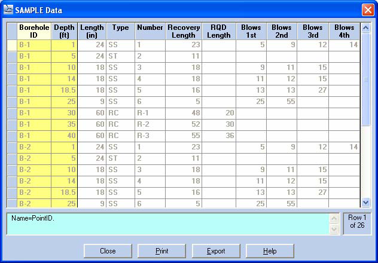
Task: Click the Name=PointID. description text
Action: point(33,218)
